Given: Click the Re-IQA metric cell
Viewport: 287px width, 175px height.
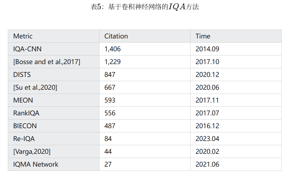Looking at the screenshot, I should click(24, 139).
